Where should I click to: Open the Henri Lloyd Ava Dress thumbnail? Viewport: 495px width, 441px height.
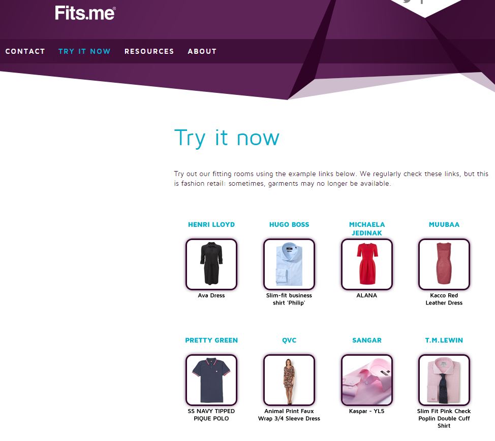(211, 264)
